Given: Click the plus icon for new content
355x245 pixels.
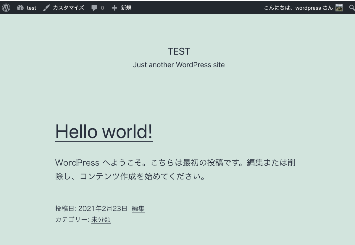Looking at the screenshot, I should coord(114,8).
